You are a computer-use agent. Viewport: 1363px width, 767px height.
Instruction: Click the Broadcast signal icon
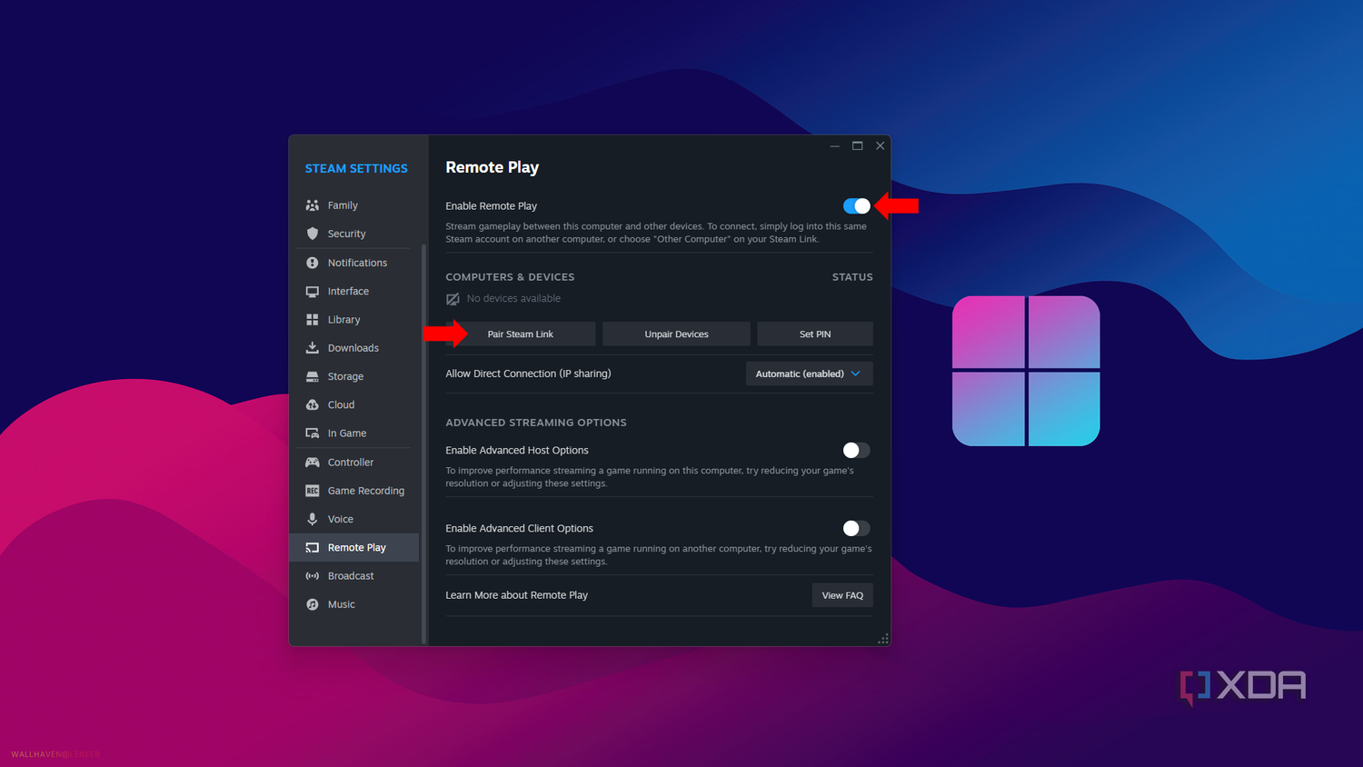[x=312, y=576]
